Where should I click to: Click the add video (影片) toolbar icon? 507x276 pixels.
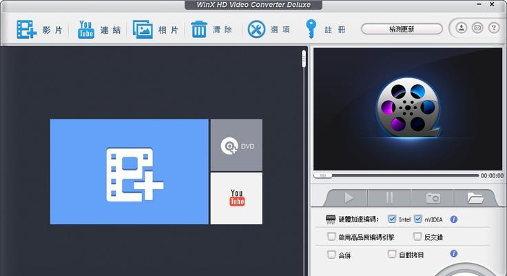tap(26, 30)
